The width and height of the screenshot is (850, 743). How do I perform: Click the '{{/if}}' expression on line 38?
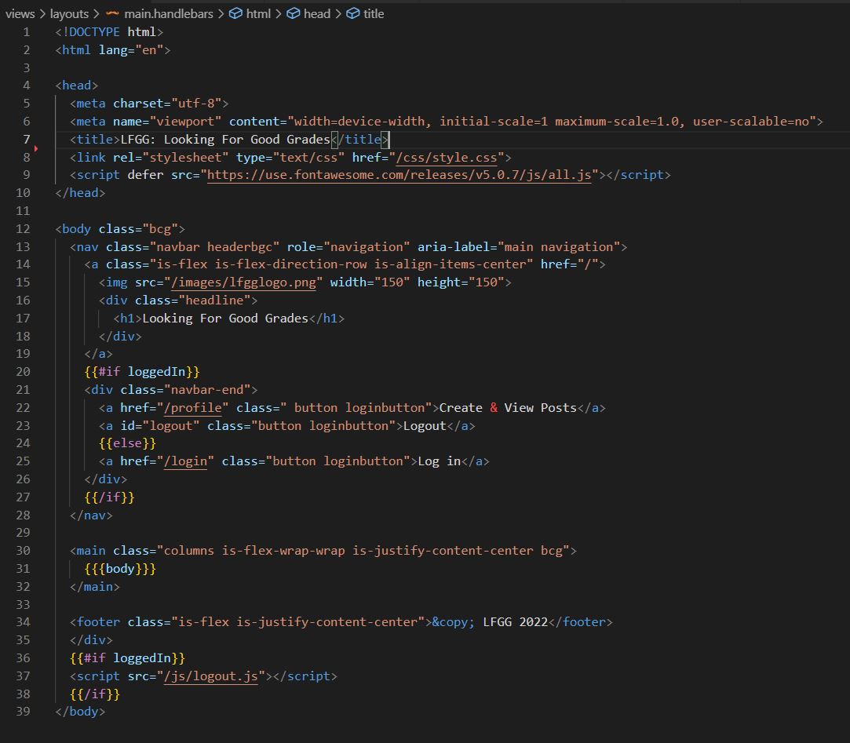(x=95, y=694)
